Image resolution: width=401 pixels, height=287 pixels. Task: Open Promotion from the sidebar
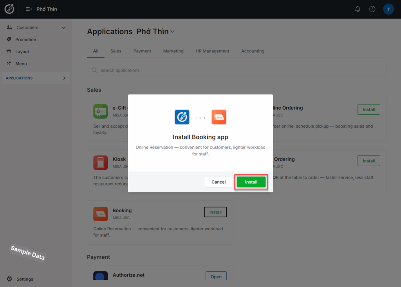click(25, 40)
